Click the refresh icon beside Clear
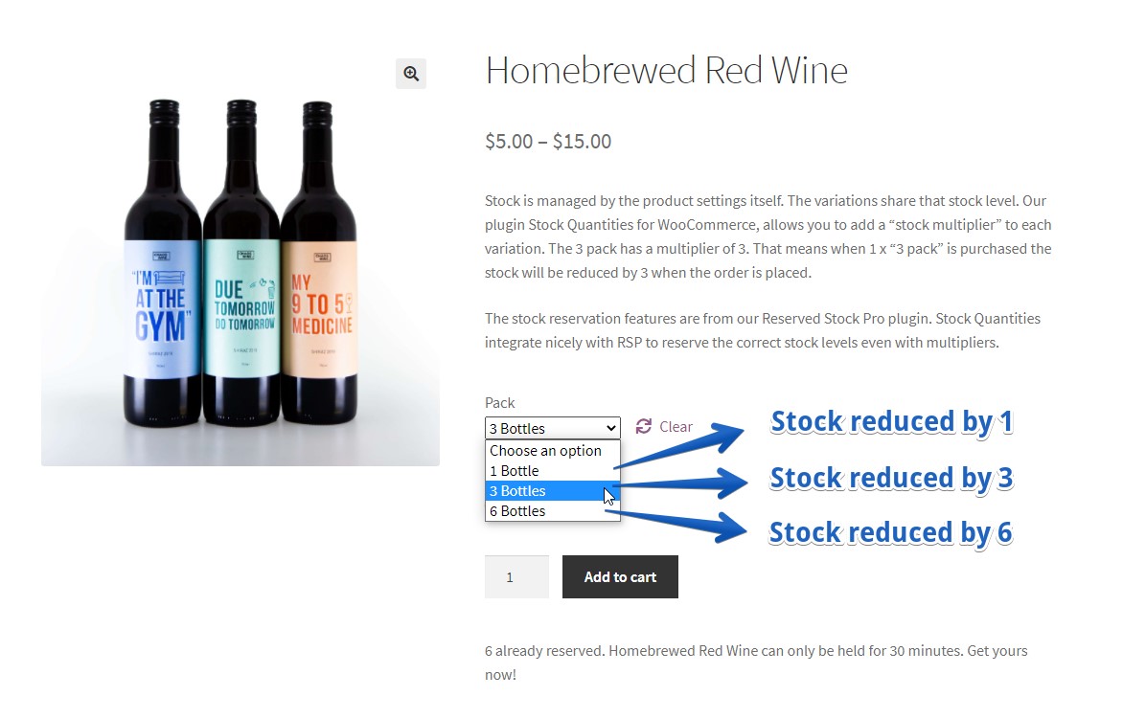Image resolution: width=1123 pixels, height=719 pixels. [644, 426]
